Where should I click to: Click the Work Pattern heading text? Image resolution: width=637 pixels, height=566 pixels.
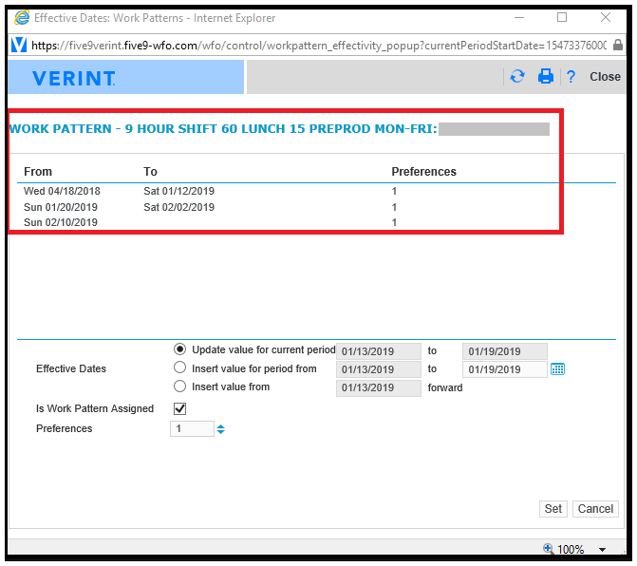coord(223,129)
